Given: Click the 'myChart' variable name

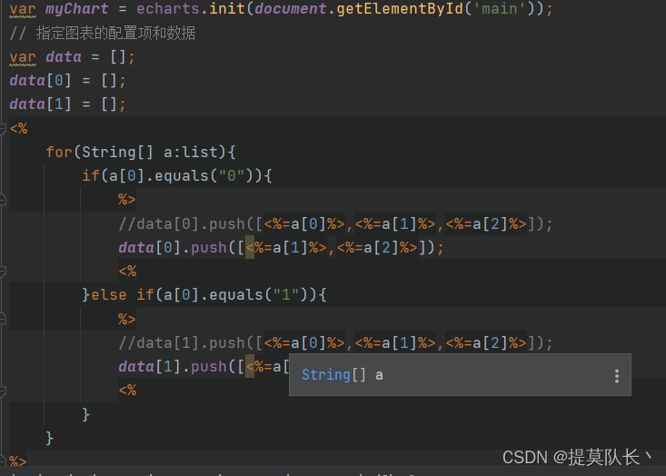Looking at the screenshot, I should click(x=77, y=9).
